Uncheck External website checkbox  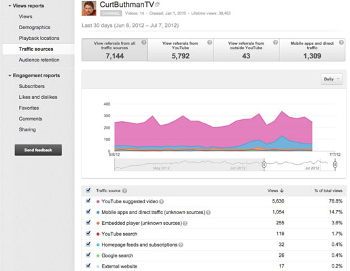[x=88, y=266]
